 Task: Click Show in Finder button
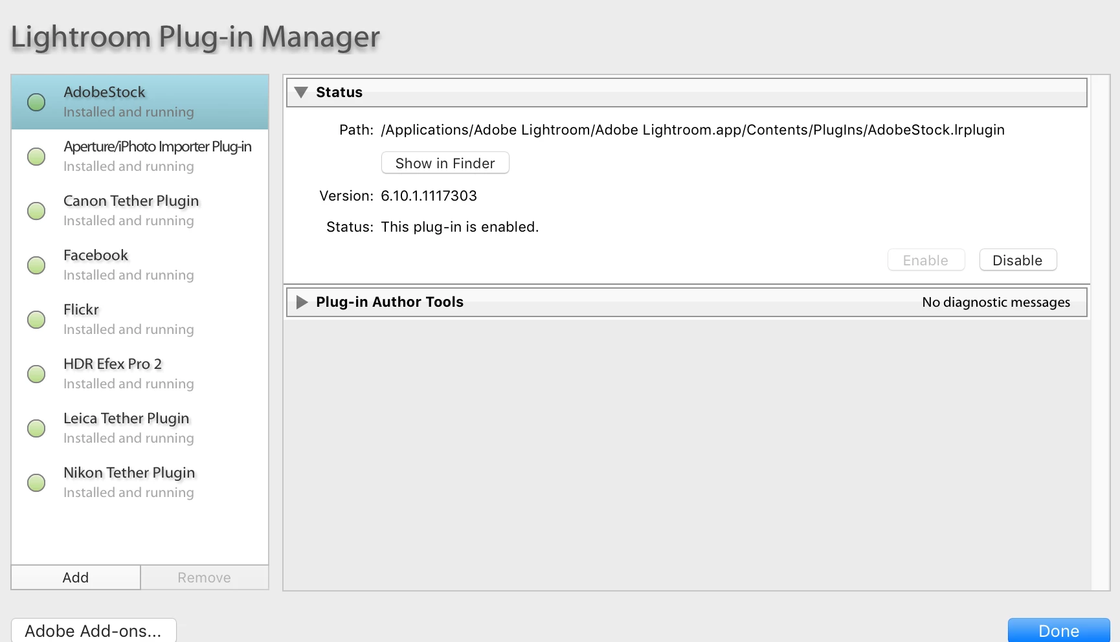pyautogui.click(x=445, y=163)
